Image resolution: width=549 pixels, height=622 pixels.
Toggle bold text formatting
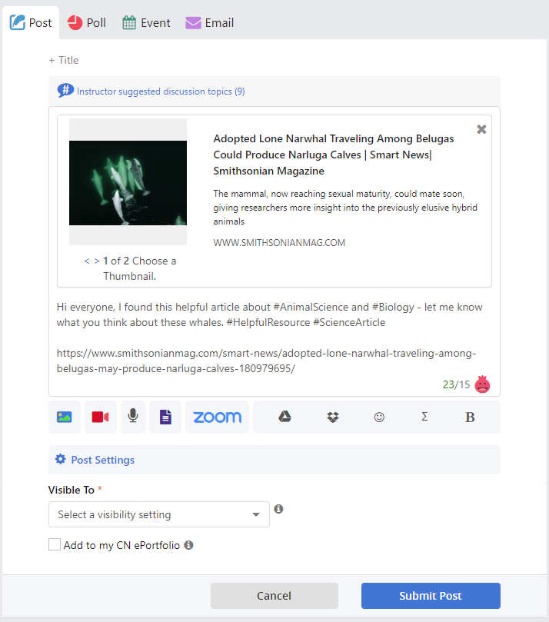(470, 417)
